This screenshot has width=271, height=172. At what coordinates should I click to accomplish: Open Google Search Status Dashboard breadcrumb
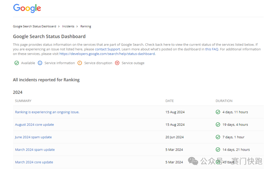click(x=34, y=26)
